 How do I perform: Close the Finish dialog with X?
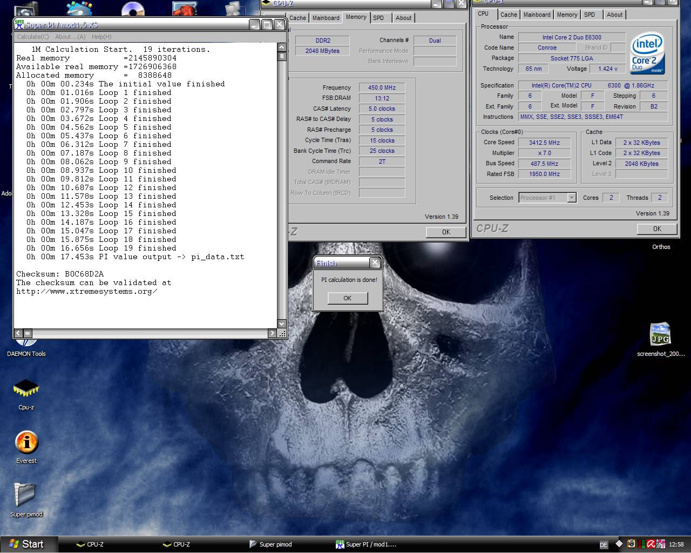tap(375, 262)
